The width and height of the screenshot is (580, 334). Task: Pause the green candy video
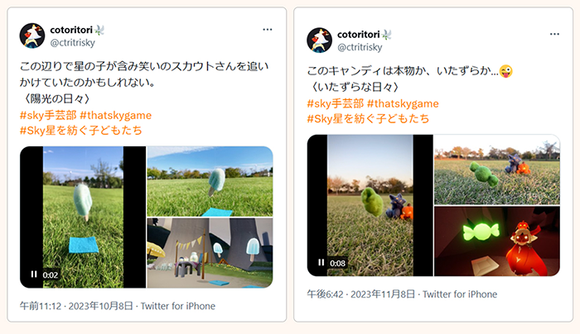point(321,262)
